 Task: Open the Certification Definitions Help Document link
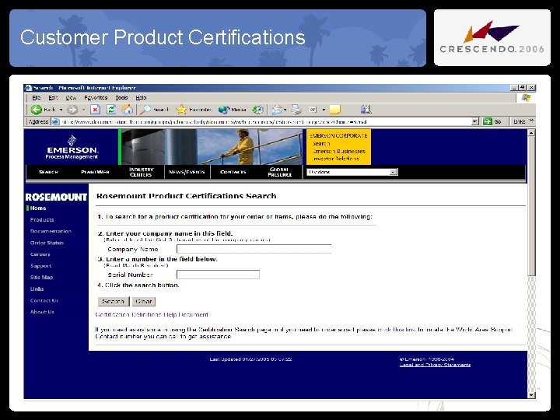click(152, 315)
